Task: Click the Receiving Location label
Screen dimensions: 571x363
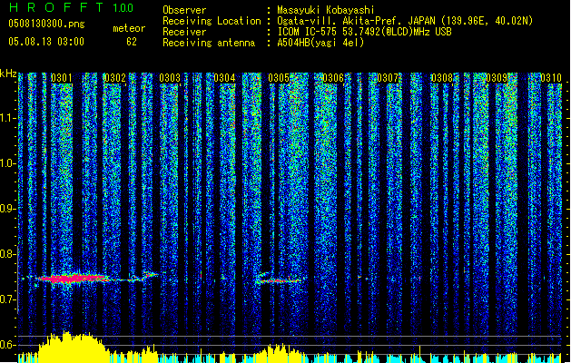Action: [212, 21]
